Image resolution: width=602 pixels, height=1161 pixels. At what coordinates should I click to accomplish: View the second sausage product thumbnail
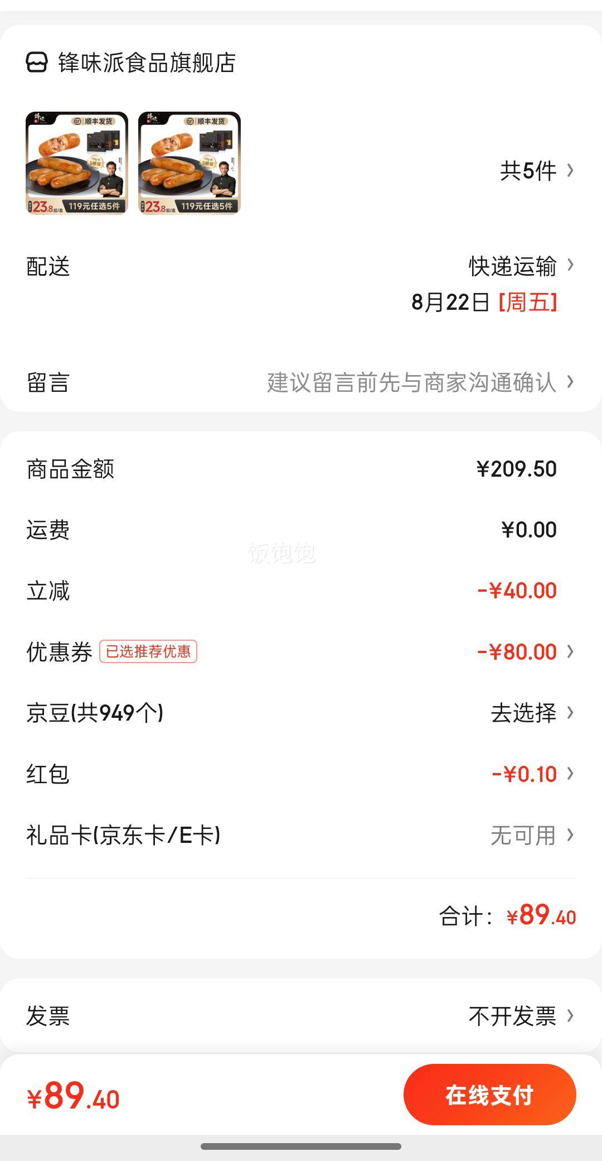click(190, 163)
